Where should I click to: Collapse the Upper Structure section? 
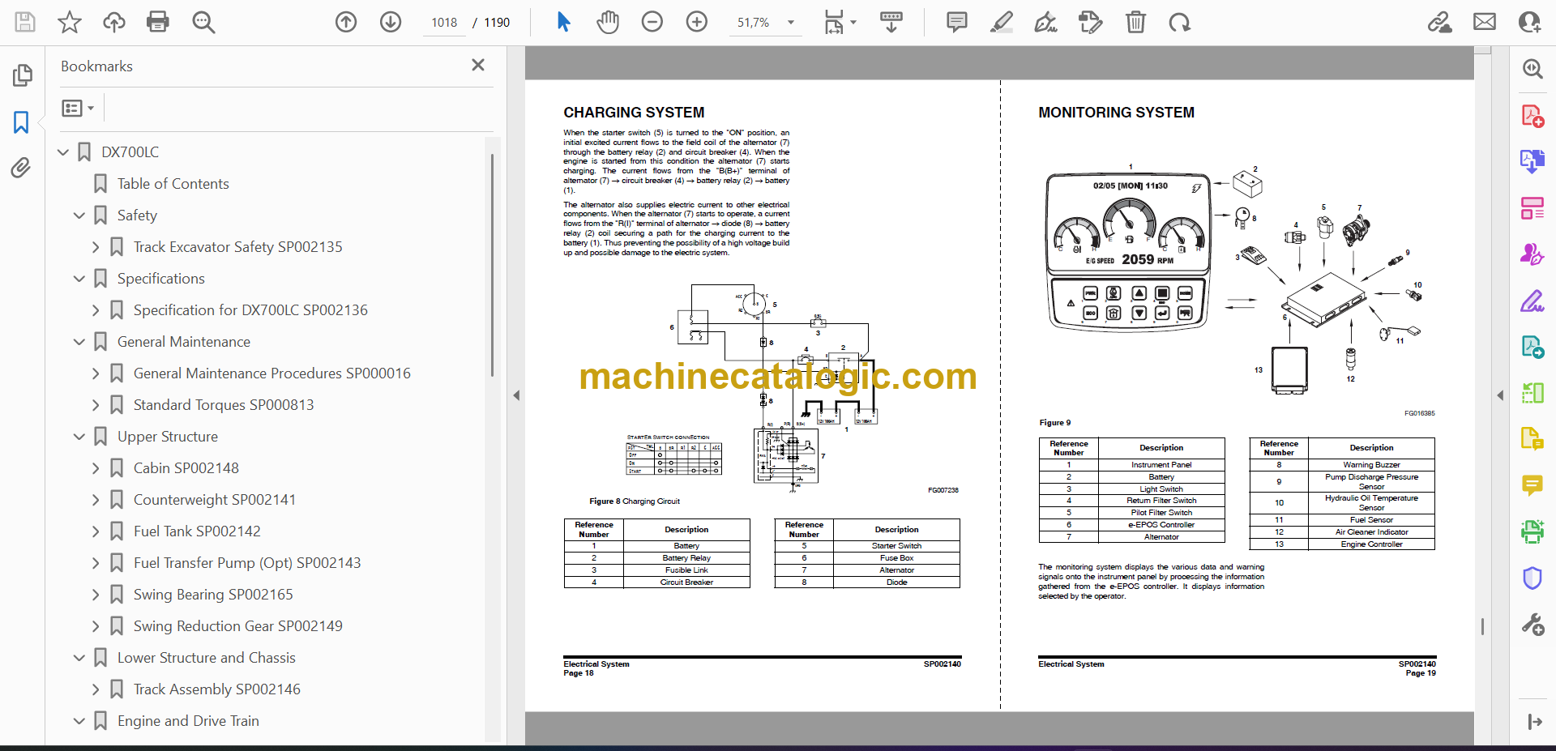pos(79,437)
